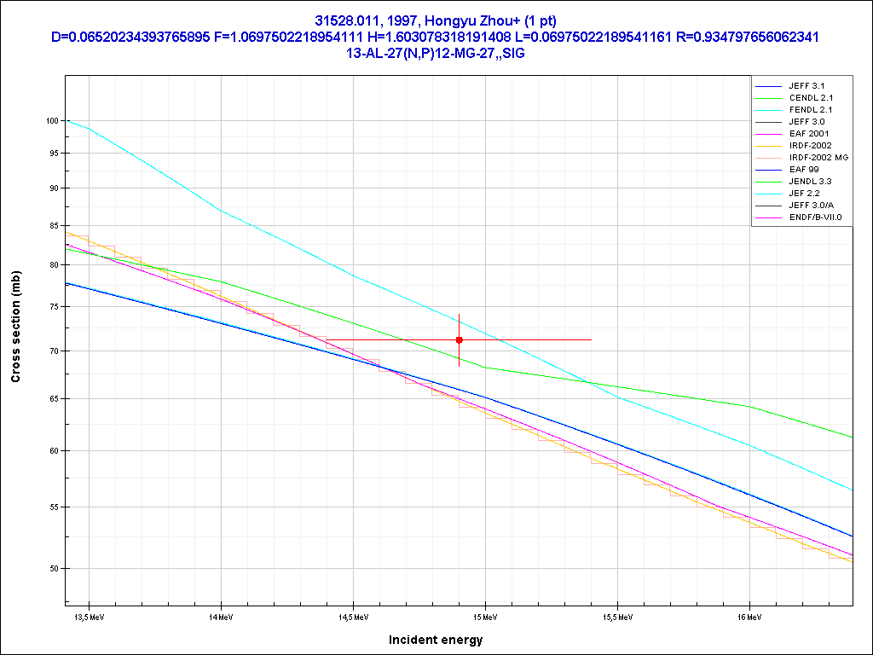This screenshot has height=655, width=873.
Task: Click the red experimental data point marker
Action: 460,339
